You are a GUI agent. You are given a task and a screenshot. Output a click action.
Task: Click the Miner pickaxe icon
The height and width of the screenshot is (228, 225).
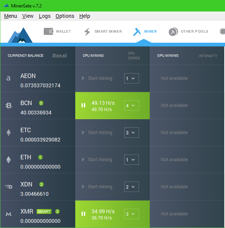137,32
